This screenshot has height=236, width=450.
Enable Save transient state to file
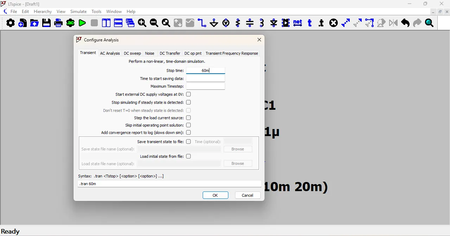point(189,142)
